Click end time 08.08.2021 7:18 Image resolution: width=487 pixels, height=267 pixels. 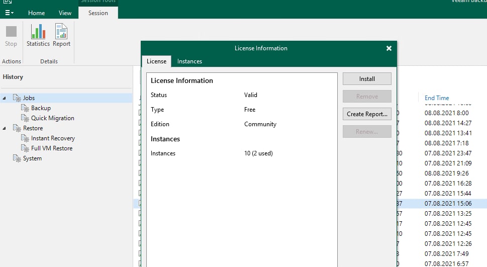point(447,143)
